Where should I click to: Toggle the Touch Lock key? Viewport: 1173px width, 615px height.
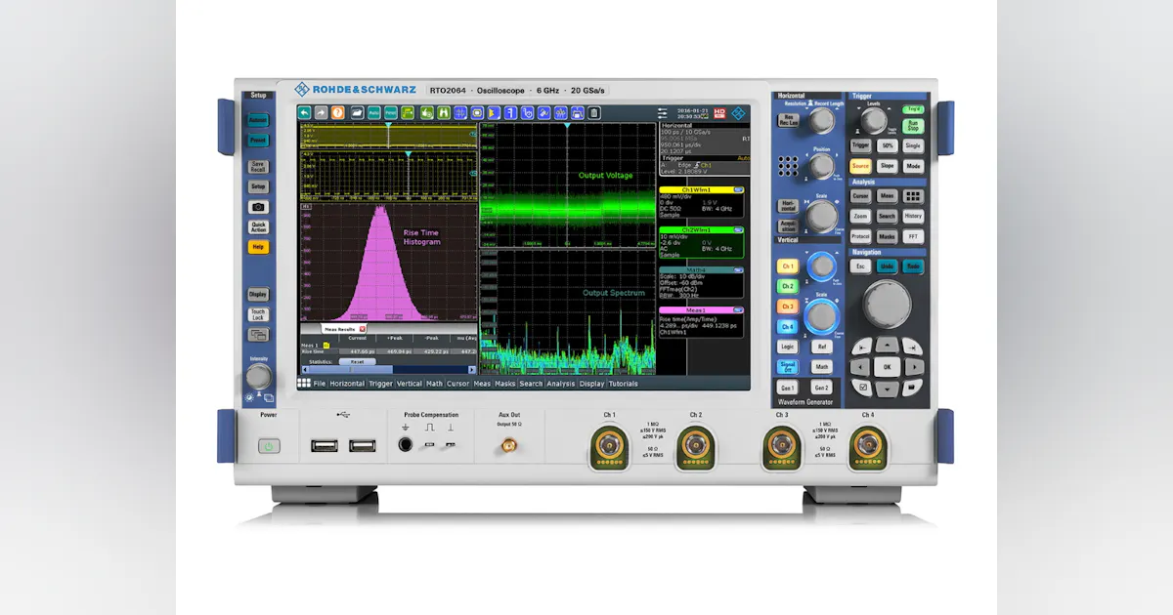257,315
